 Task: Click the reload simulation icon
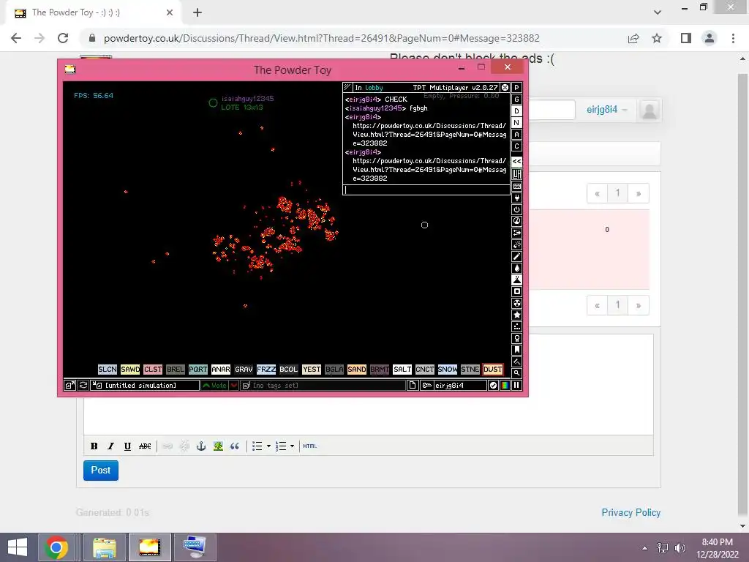[83, 385]
